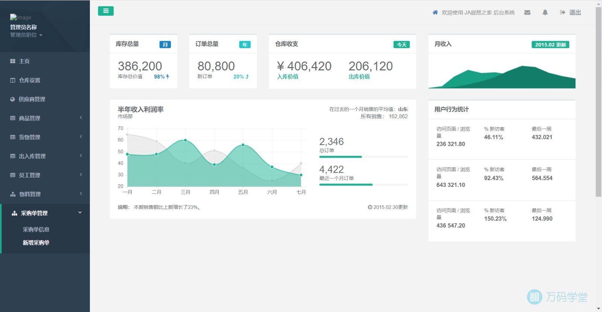602x312 pixels.
Task: Click the 564.554 last week value
Action: click(x=542, y=178)
